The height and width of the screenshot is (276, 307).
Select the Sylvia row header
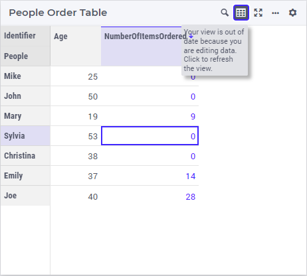click(x=25, y=136)
